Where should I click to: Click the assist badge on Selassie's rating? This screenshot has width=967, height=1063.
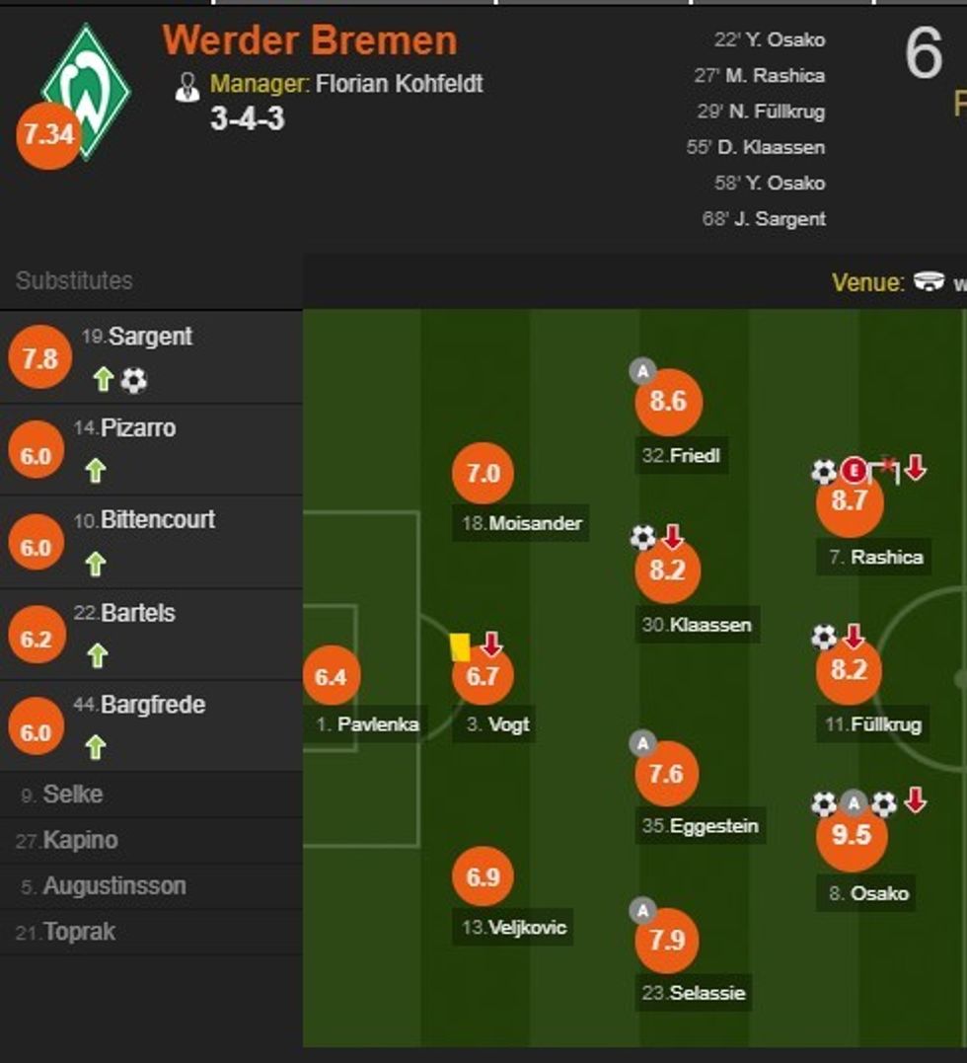pos(642,910)
